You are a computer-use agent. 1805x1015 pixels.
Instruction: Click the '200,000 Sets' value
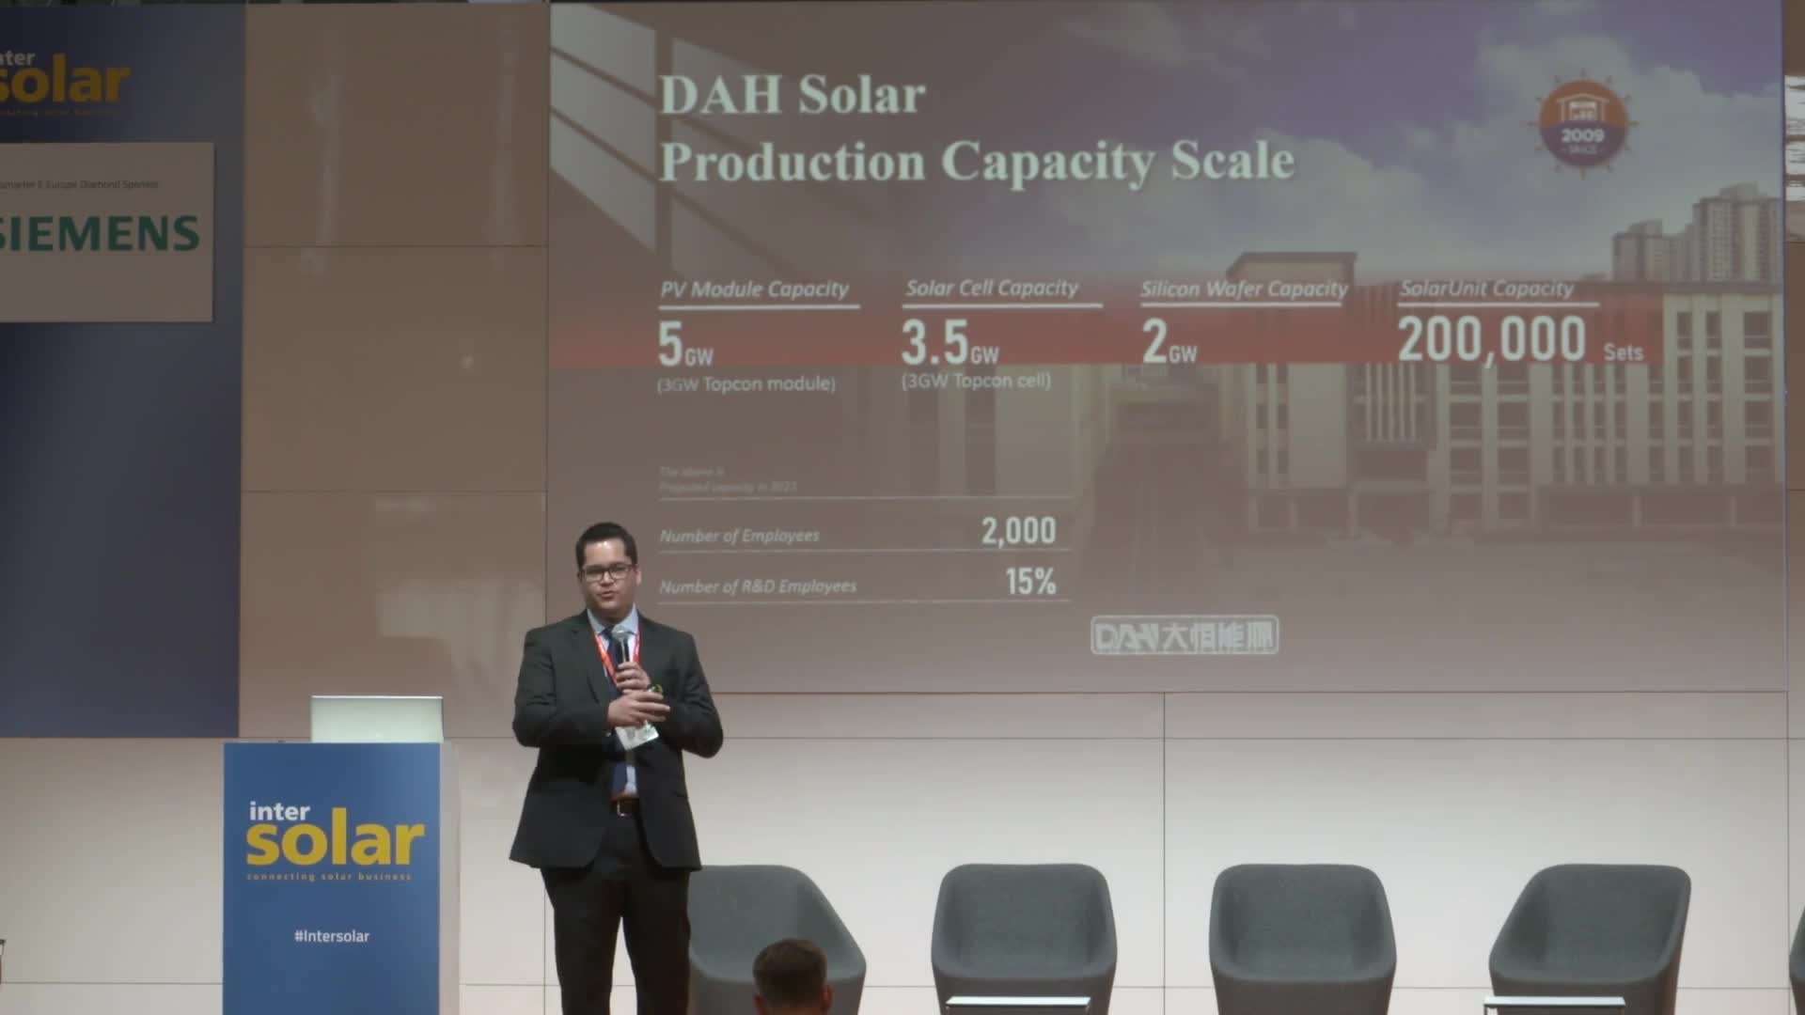pyautogui.click(x=1520, y=340)
